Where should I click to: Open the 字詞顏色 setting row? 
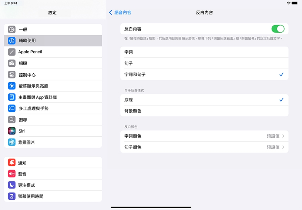[x=204, y=136]
